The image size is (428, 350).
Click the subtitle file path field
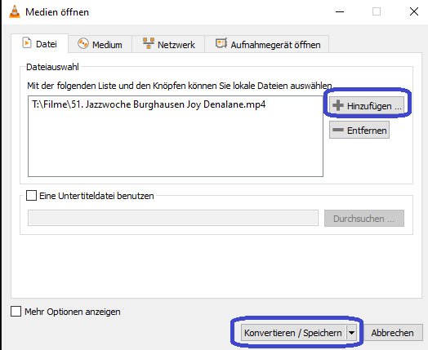tap(173, 218)
